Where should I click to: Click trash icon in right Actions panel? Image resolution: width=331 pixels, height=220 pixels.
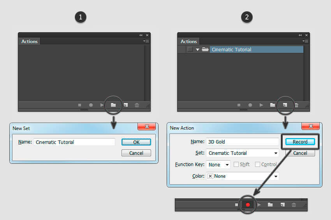click(x=296, y=105)
